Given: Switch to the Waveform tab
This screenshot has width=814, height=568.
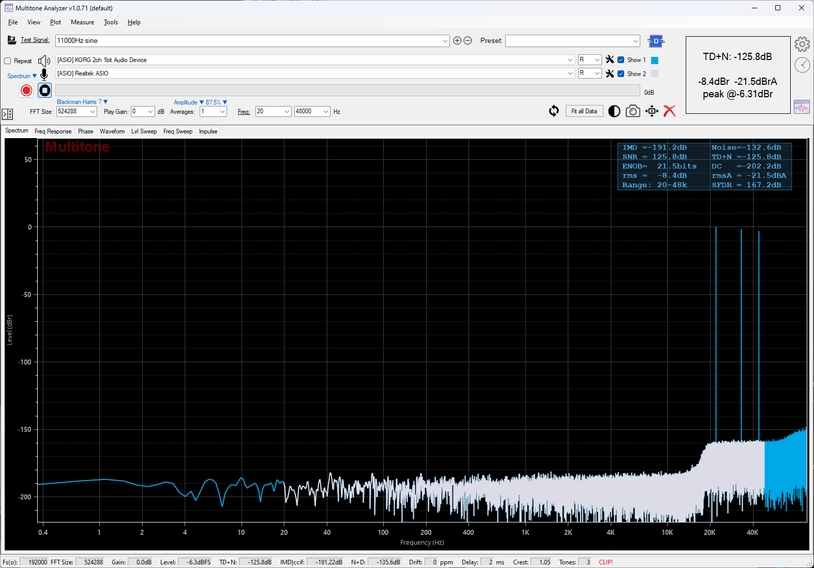Looking at the screenshot, I should coord(112,131).
